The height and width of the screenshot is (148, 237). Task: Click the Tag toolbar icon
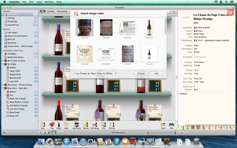(x=52, y=125)
